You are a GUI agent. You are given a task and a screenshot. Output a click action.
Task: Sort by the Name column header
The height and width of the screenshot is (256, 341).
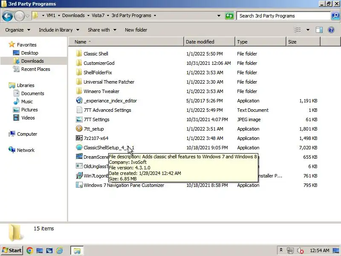[x=126, y=42]
